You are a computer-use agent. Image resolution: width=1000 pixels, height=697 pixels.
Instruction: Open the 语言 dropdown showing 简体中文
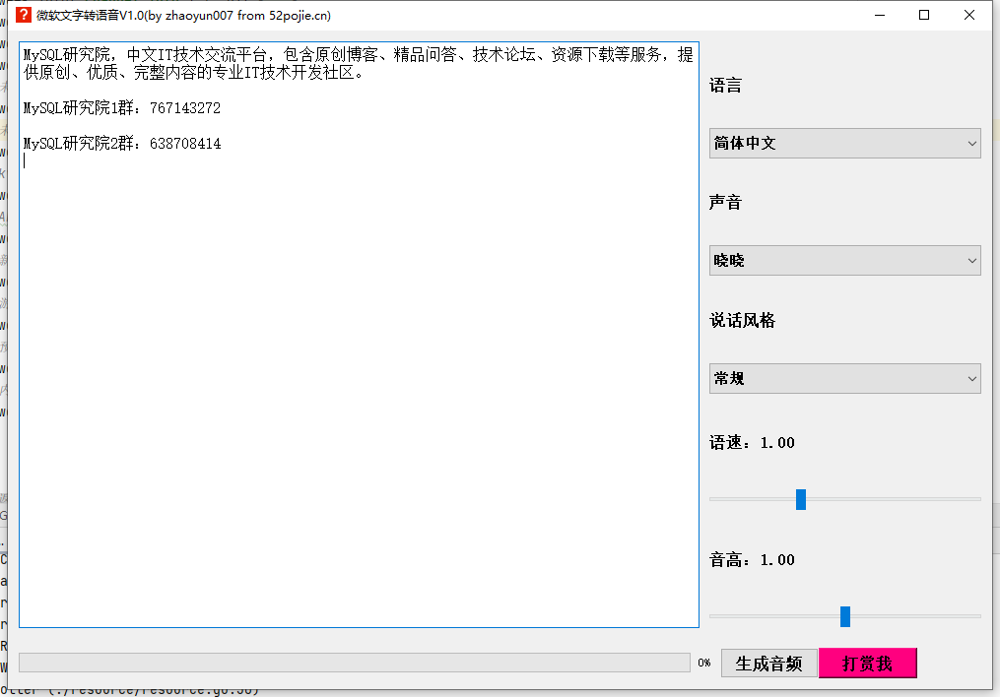[844, 144]
